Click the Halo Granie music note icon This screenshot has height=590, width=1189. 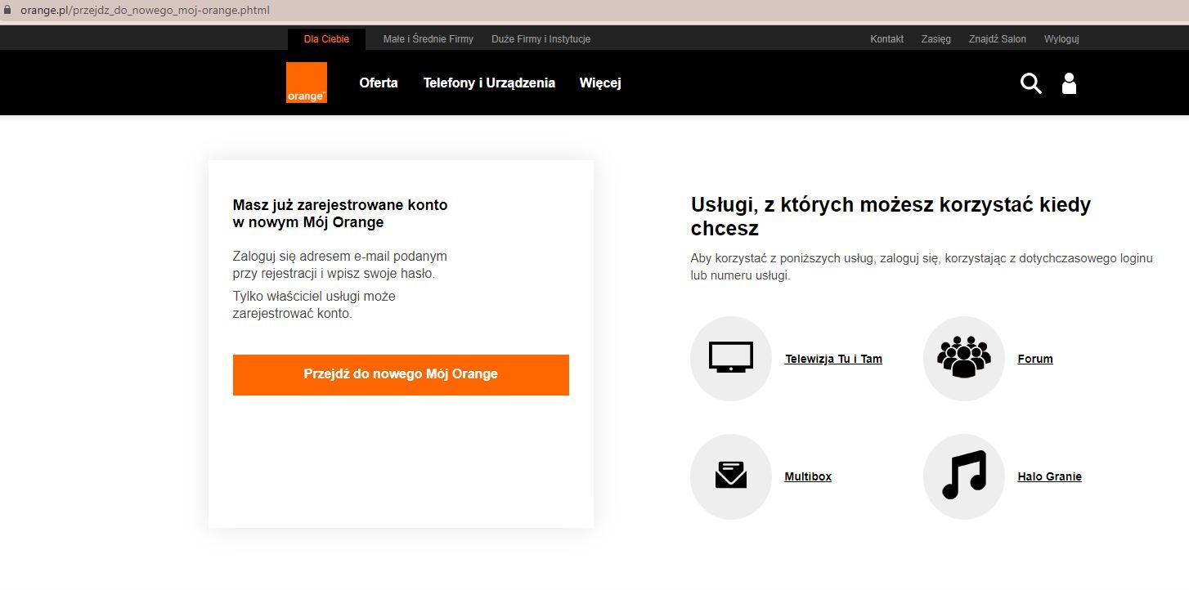(962, 476)
